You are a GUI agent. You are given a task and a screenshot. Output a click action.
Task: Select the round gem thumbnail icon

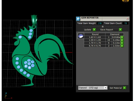(x=81, y=36)
